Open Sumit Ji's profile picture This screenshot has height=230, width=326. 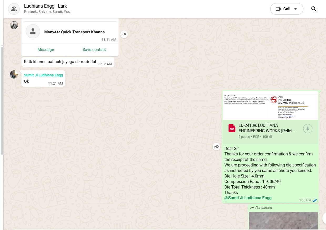[x=14, y=74]
